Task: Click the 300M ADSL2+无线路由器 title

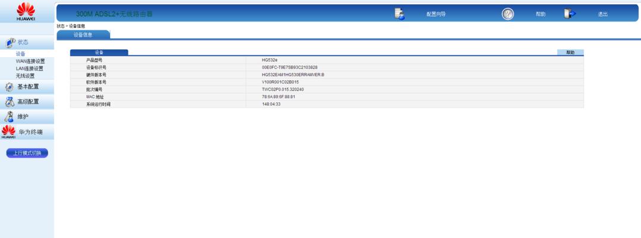Action: coord(114,14)
